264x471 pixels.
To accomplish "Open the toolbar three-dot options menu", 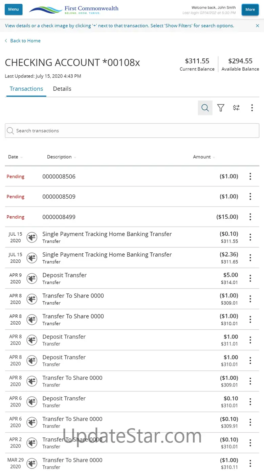I will 252,108.
